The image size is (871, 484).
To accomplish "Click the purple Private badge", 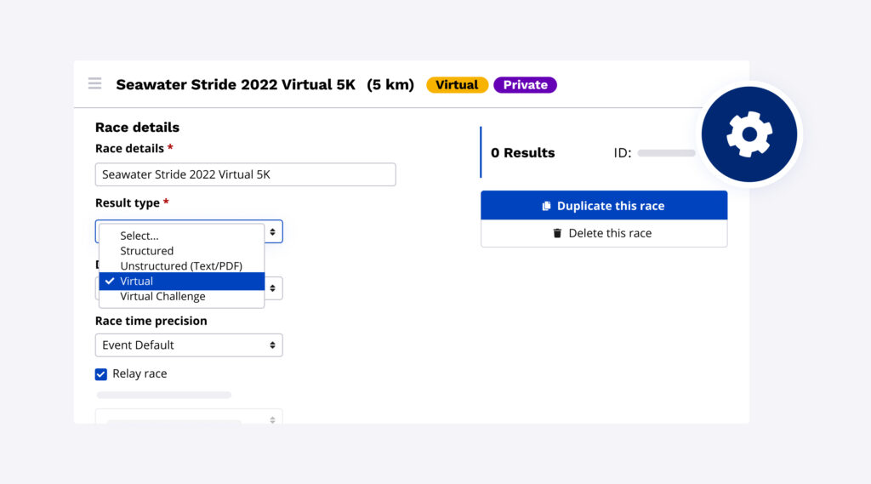I will point(525,85).
